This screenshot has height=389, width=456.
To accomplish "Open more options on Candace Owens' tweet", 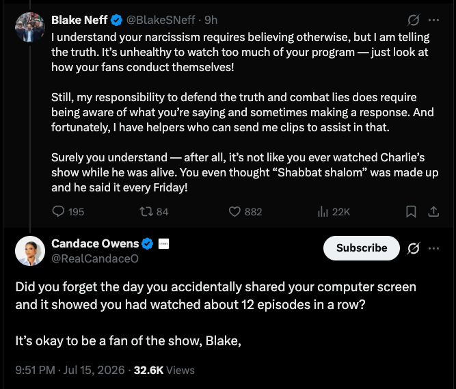I will tap(433, 248).
